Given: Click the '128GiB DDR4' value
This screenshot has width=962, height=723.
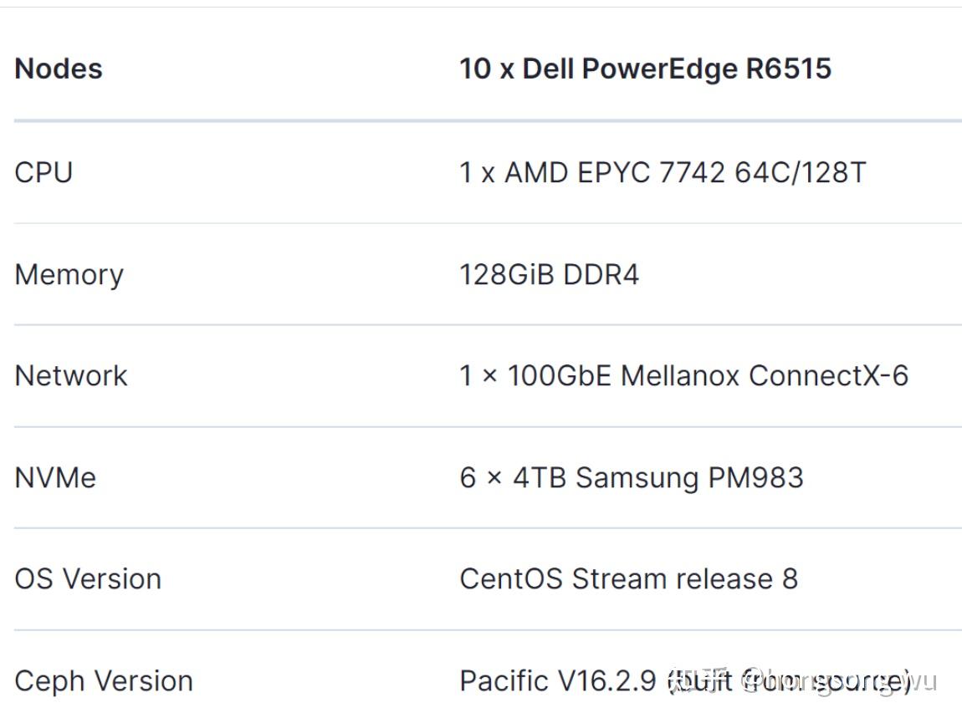Looking at the screenshot, I should pos(549,274).
